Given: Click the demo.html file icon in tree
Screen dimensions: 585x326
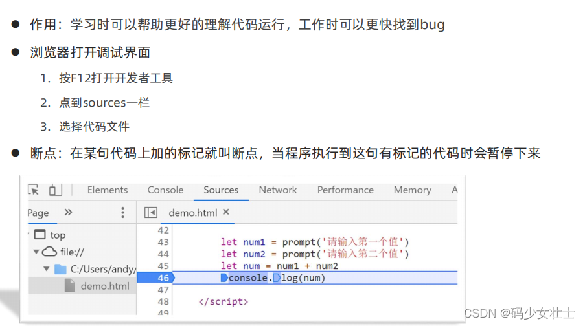Looking at the screenshot, I should pos(70,286).
